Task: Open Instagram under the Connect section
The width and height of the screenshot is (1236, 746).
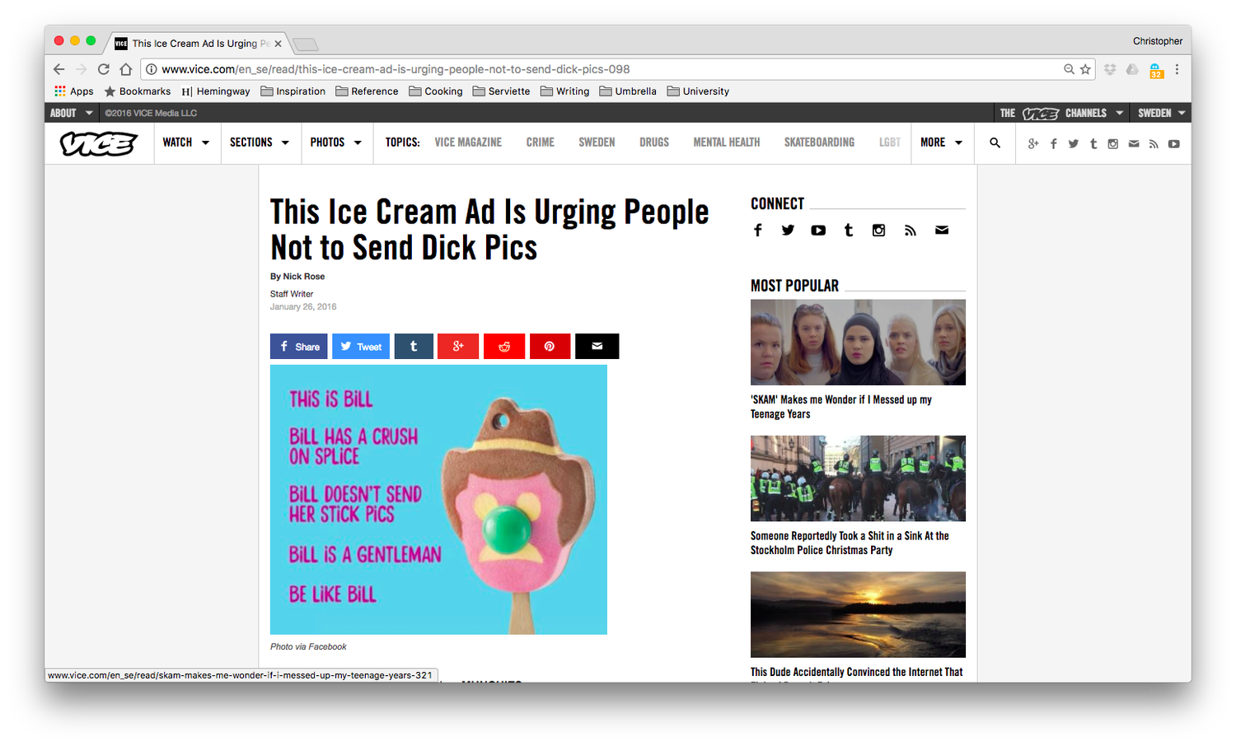Action: click(878, 231)
